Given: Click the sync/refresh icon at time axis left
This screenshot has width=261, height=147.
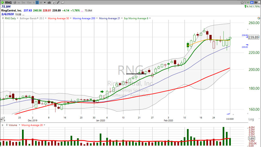Looking at the screenshot, I should [2, 119].
